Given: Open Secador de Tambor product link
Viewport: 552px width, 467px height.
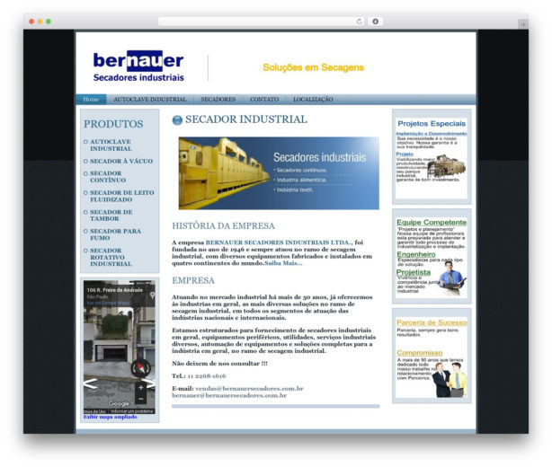Looking at the screenshot, I should [x=111, y=216].
